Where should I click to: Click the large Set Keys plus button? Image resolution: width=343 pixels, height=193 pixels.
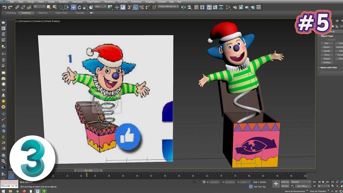276,184
